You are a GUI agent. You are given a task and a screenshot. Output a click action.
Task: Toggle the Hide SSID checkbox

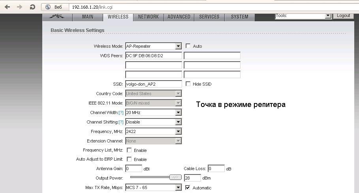tap(188, 84)
